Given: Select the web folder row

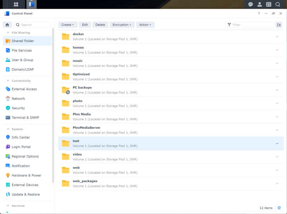Looking at the screenshot, I should pos(171,170).
